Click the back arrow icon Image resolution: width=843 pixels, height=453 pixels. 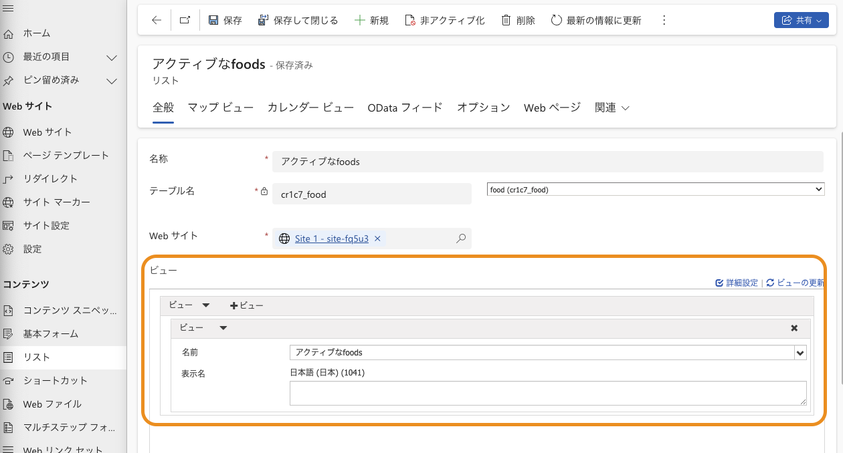[157, 20]
